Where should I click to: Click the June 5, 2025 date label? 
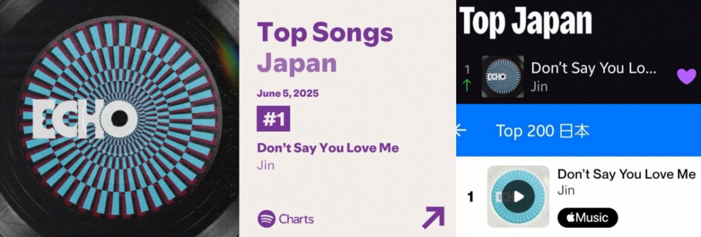point(287,93)
